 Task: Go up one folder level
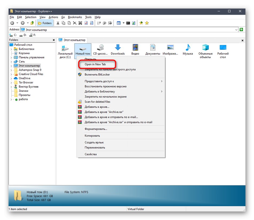click(x=32, y=23)
